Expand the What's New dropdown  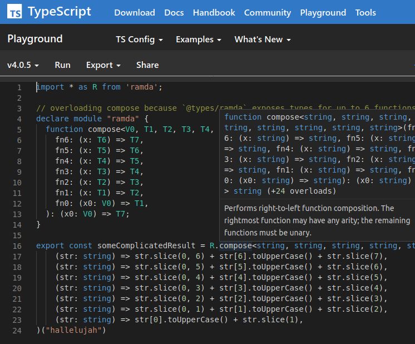[263, 40]
